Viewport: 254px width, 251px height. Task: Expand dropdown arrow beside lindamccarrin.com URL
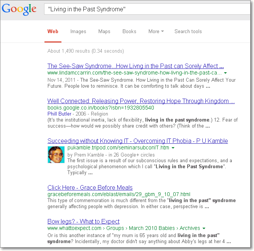[225, 73]
